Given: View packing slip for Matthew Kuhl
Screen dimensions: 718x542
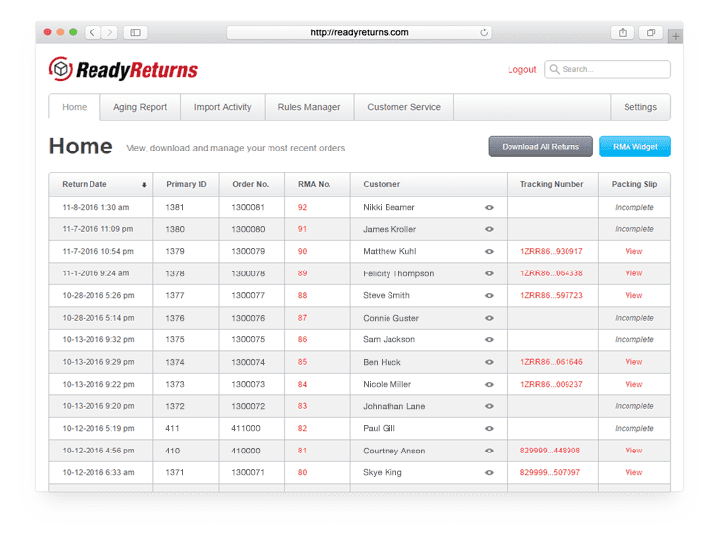Looking at the screenshot, I should [633, 251].
